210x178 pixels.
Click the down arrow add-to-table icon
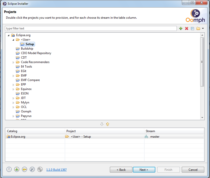tap(102, 124)
